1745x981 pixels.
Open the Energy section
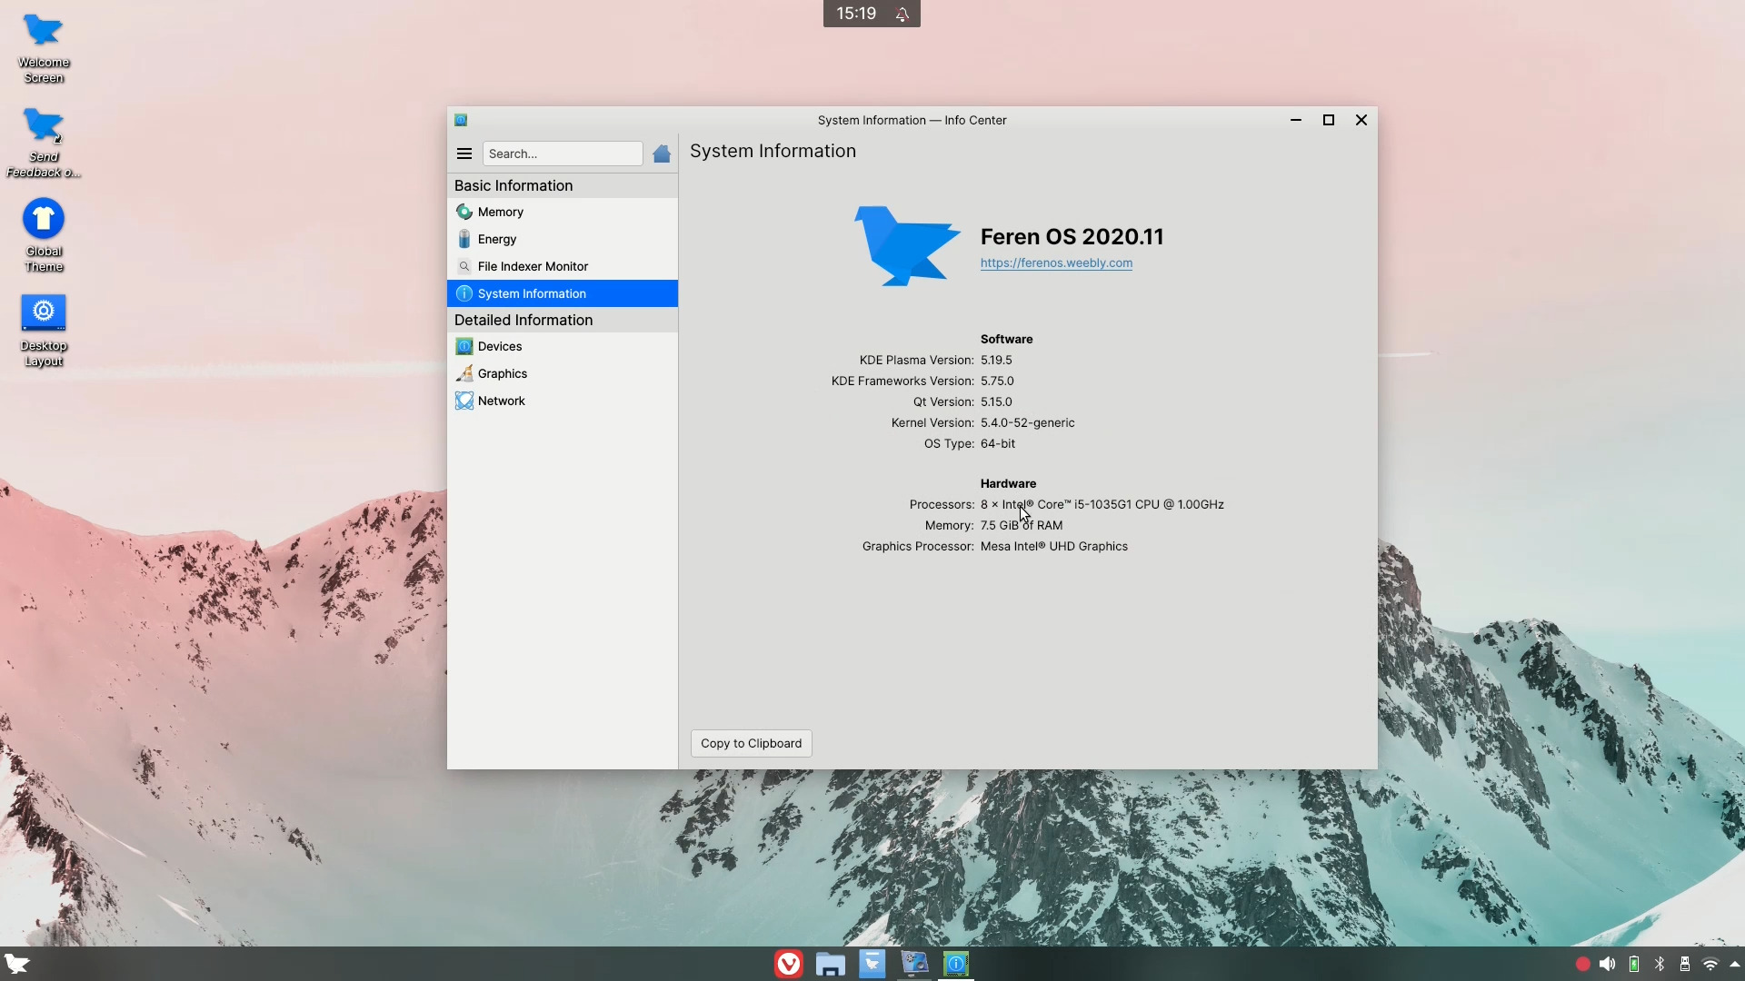(496, 239)
